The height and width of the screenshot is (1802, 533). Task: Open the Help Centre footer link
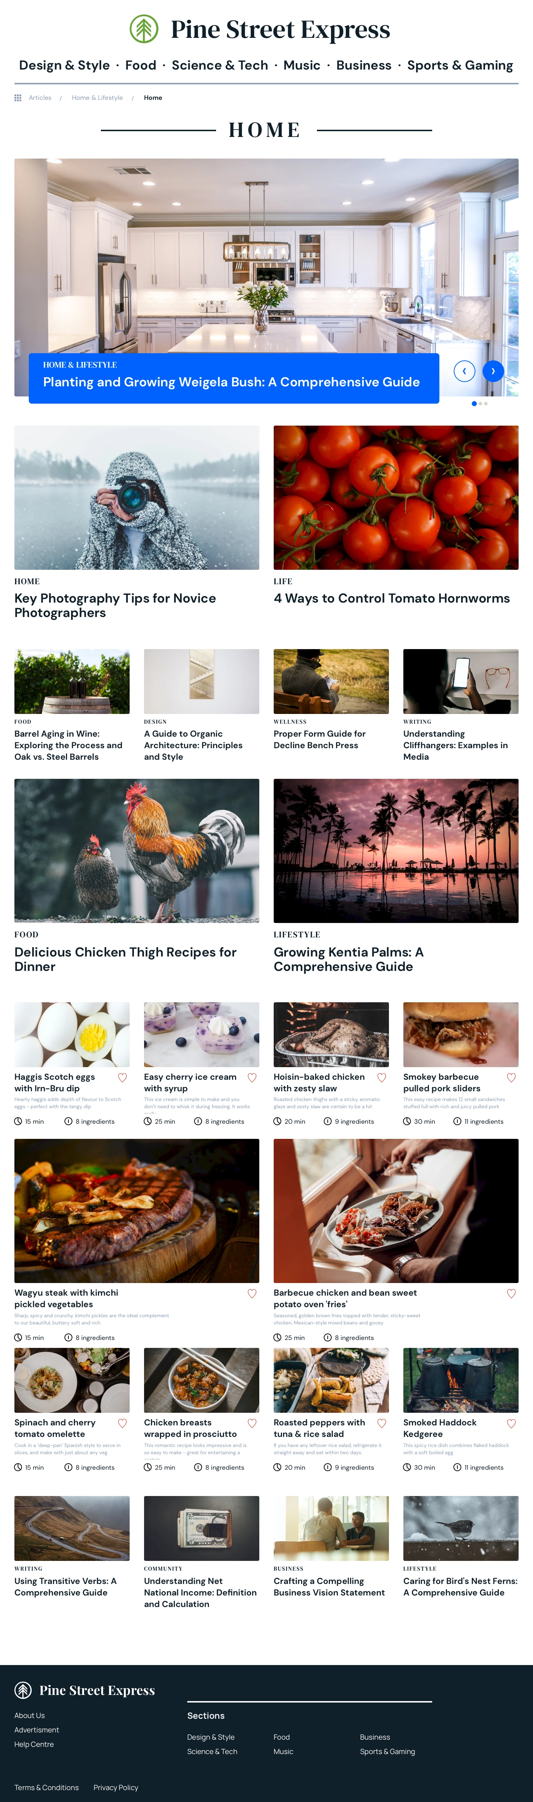click(x=34, y=1744)
